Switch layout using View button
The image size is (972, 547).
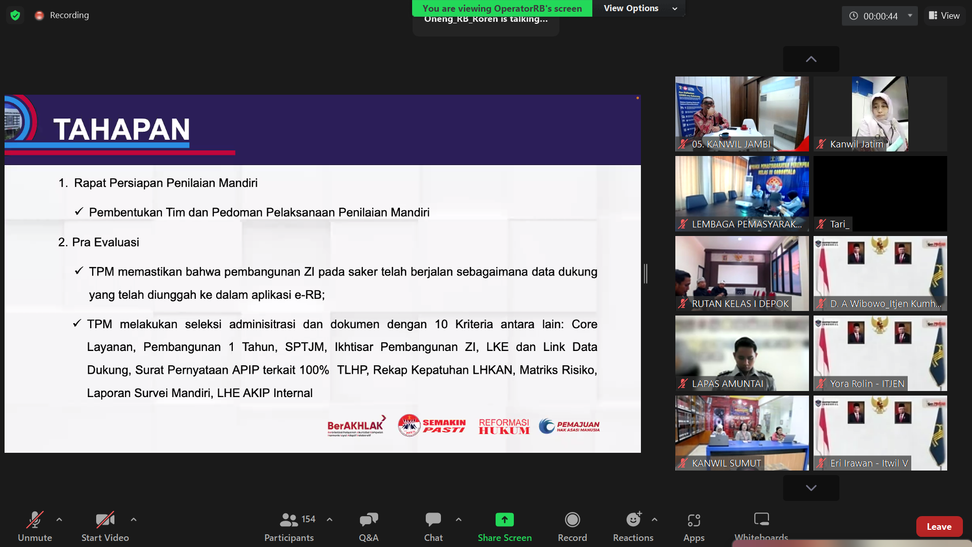944,16
